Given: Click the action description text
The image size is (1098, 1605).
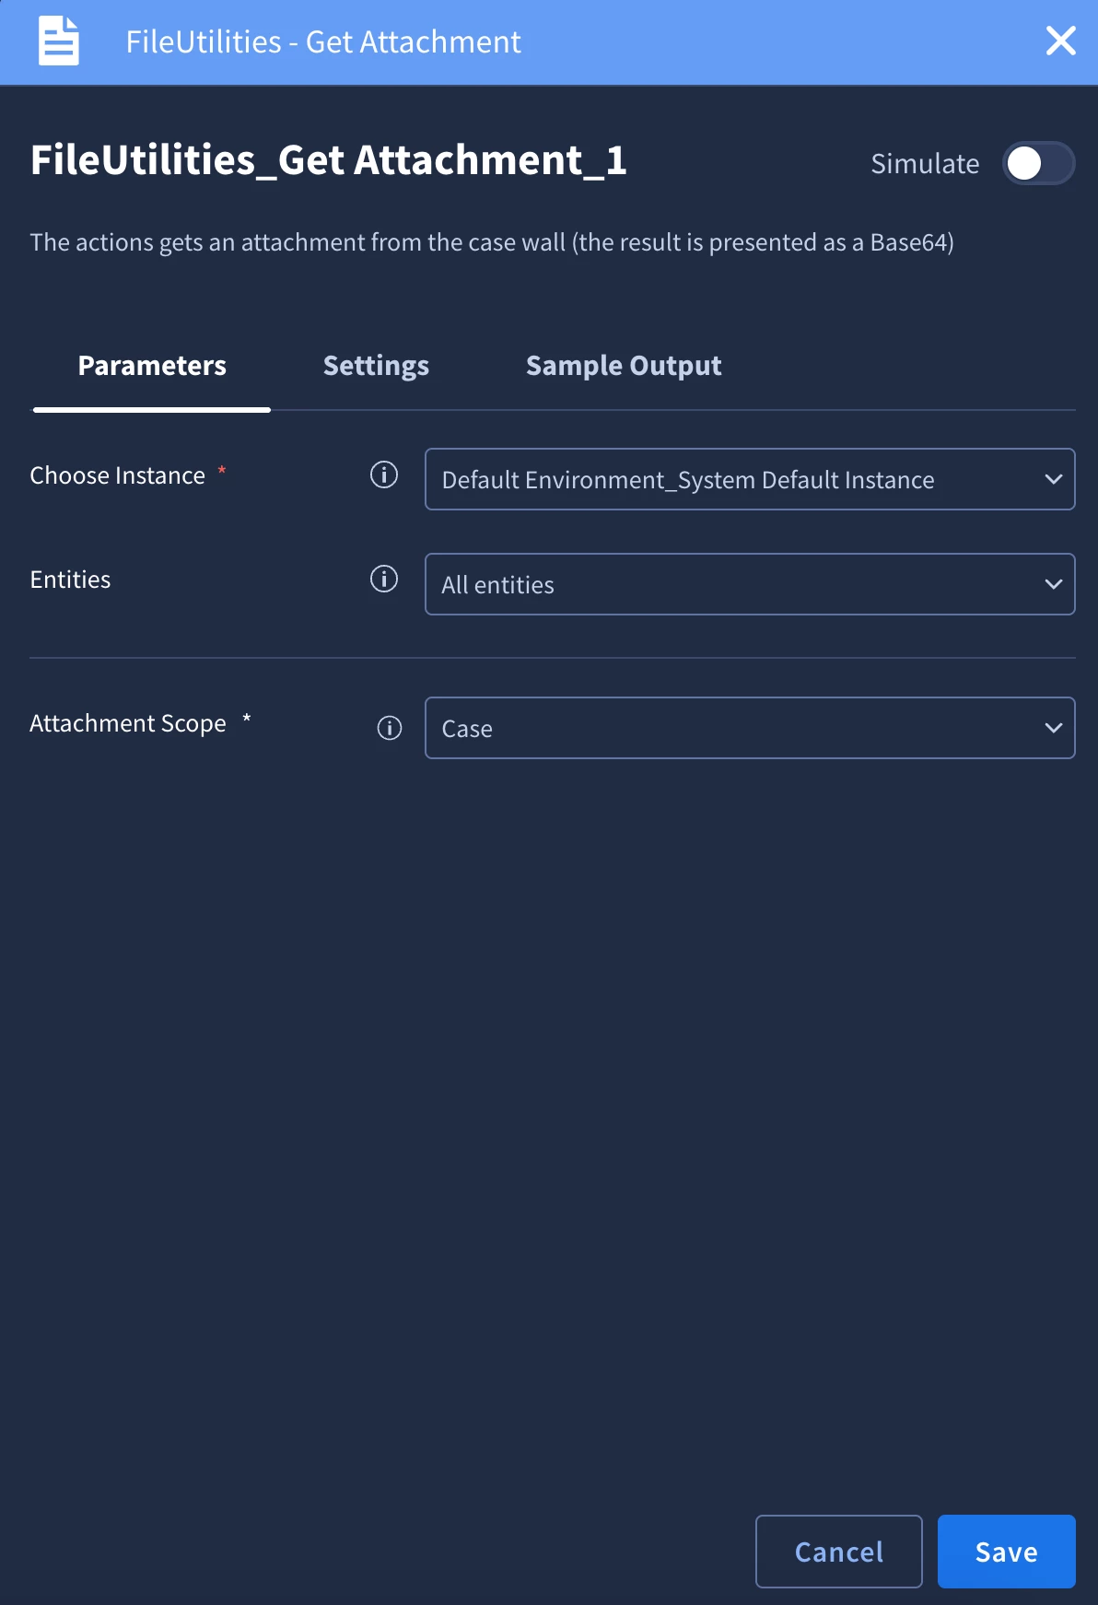Looking at the screenshot, I should point(492,242).
